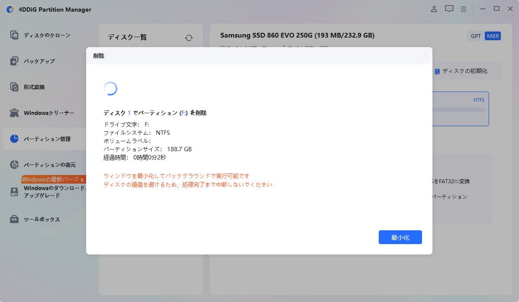
Task: Click the FAT32に変換 option
Action: [x=451, y=181]
